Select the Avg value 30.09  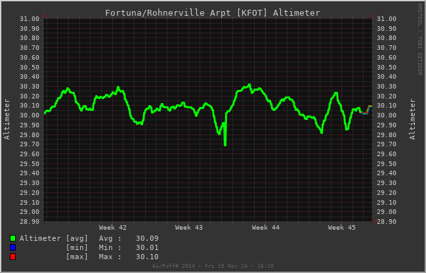click(147, 238)
